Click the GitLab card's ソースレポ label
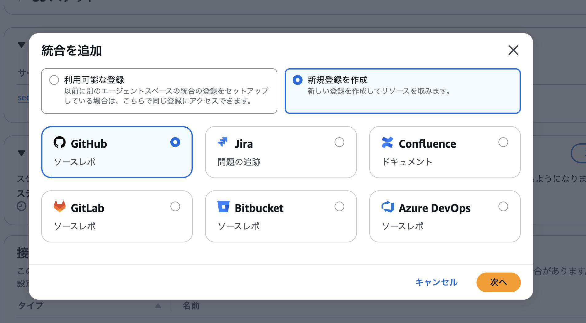Image resolution: width=586 pixels, height=323 pixels. click(x=75, y=226)
